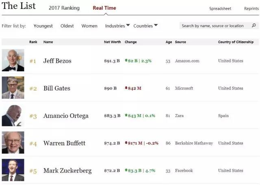
Task: Filter list by Women
Action: [x=89, y=26]
